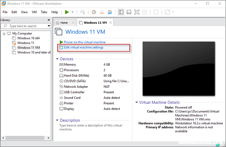Viewport: 226px width, 147px height.
Task: Open the Snapshot Manager toolbar icon
Action: click(x=110, y=12)
